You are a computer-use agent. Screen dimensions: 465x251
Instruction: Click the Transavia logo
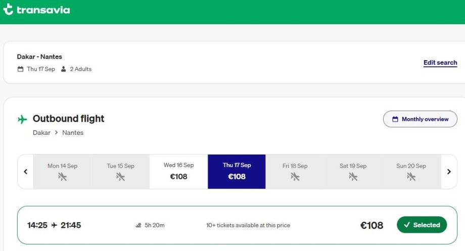tap(36, 10)
